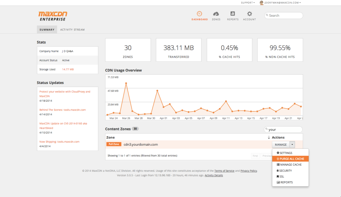Click the Content Zones count badge 30
The image size is (341, 197).
coord(135,129)
